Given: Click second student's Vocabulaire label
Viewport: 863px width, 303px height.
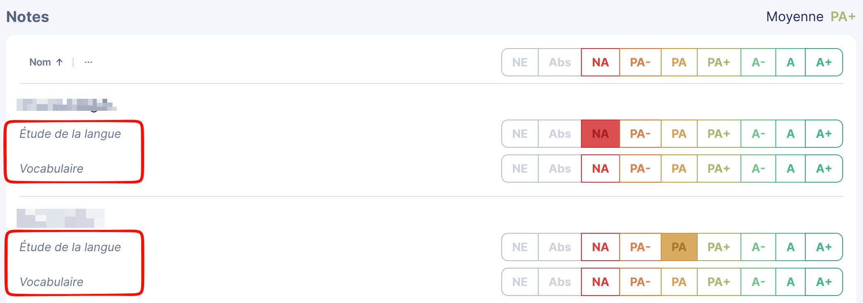Looking at the screenshot, I should [x=51, y=282].
